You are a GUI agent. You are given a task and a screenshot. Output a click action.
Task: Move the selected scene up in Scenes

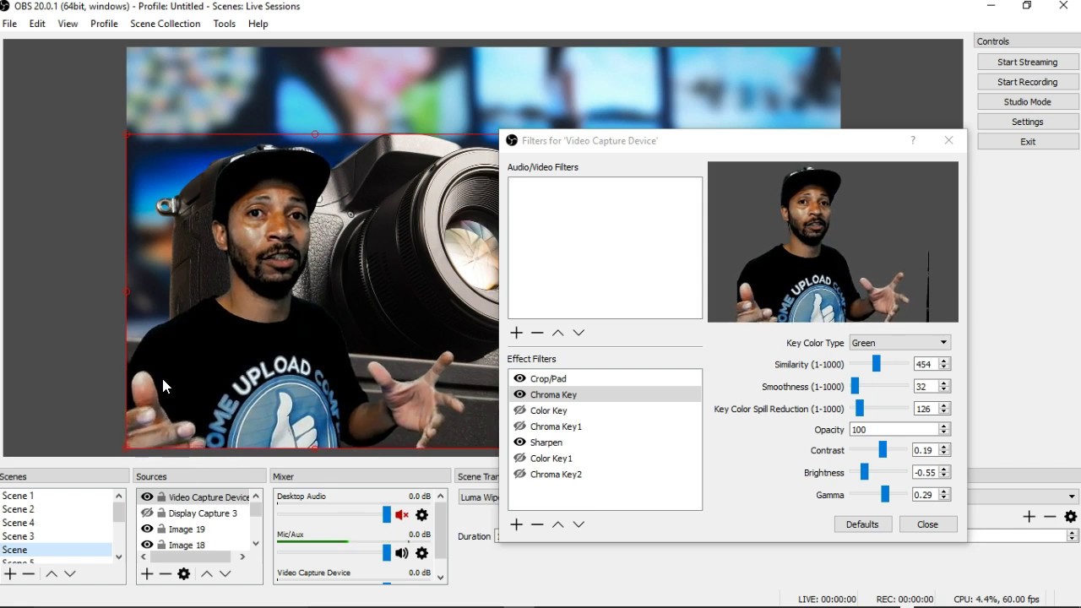pyautogui.click(x=51, y=574)
